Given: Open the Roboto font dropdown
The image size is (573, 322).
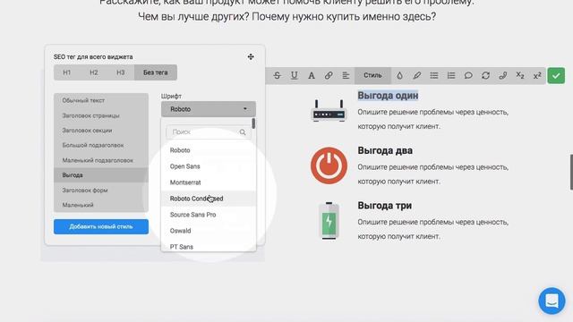Looking at the screenshot, I should 209,109.
